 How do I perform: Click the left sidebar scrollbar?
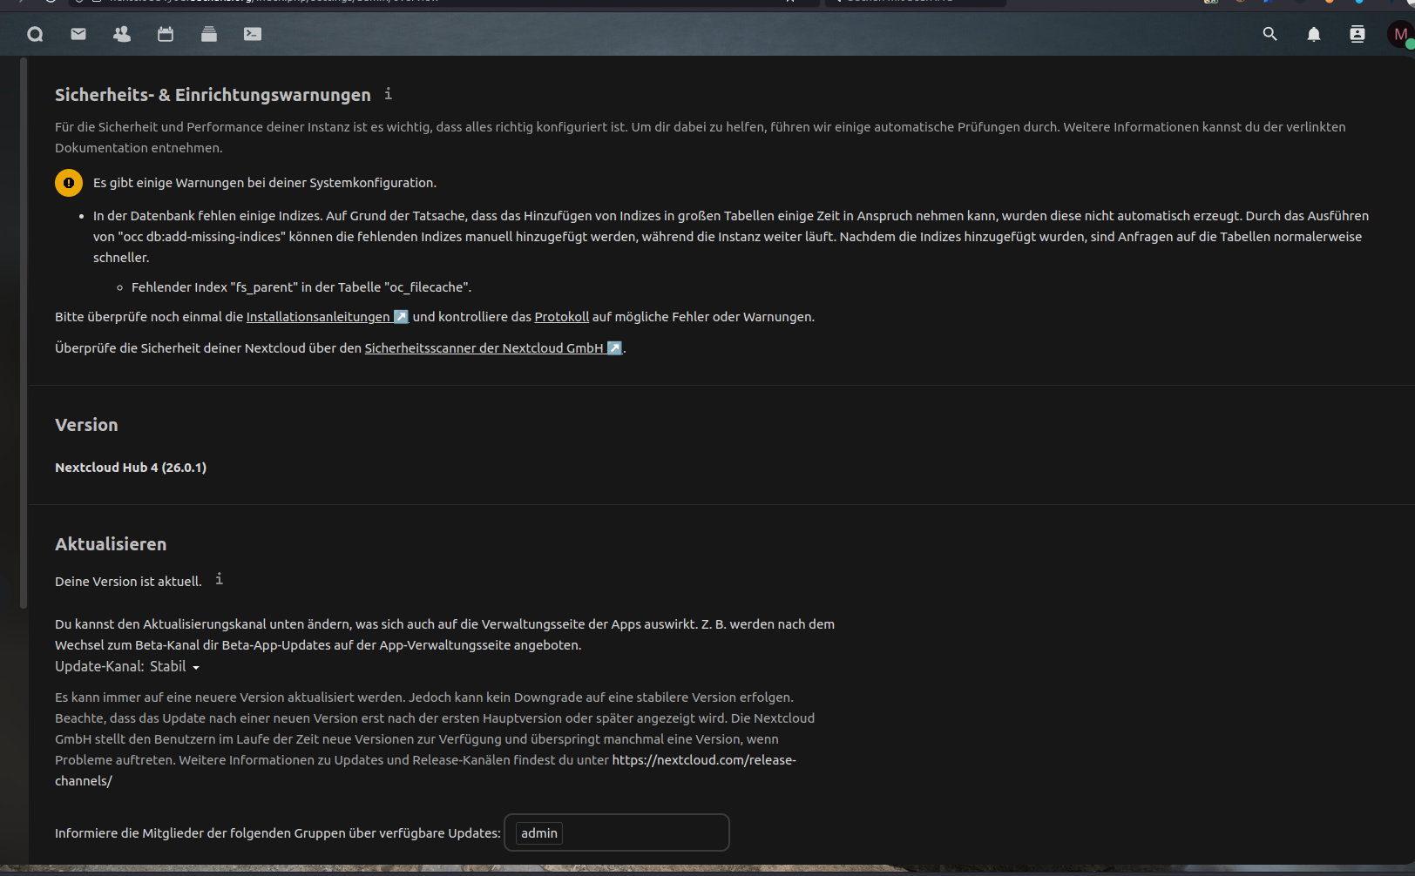tap(24, 333)
